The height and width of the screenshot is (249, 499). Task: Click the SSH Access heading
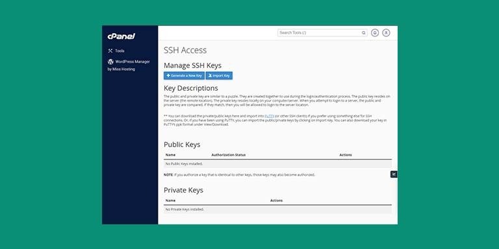[x=185, y=50]
